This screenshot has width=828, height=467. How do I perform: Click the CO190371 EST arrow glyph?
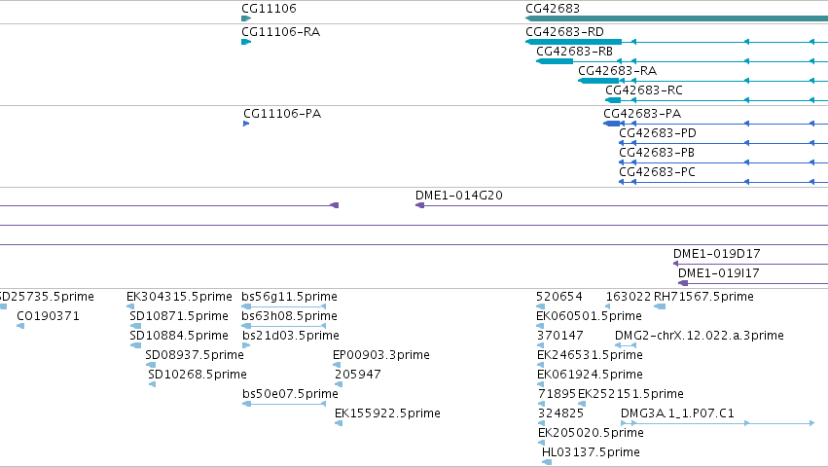coord(20,326)
